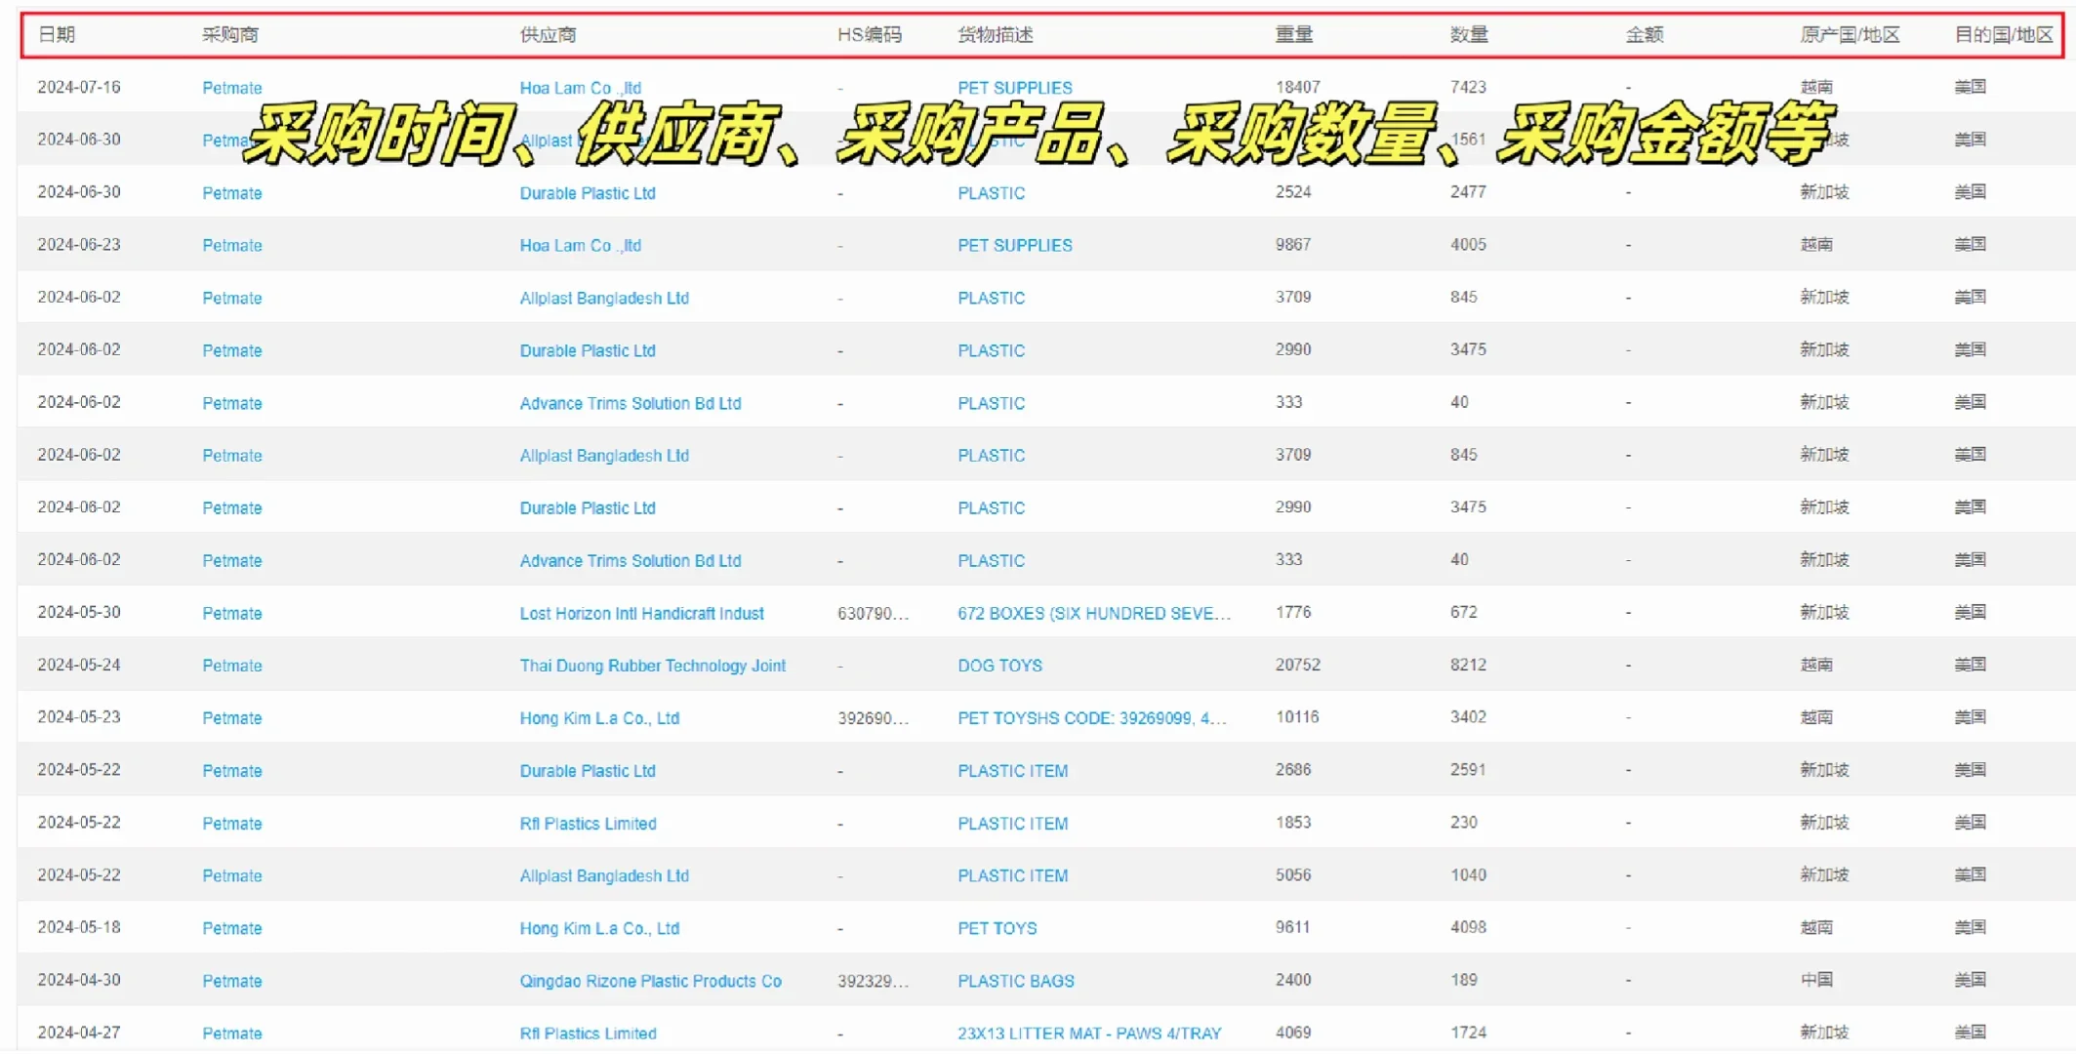
Task: Click the 原产国/地区 column header
Action: [1849, 35]
